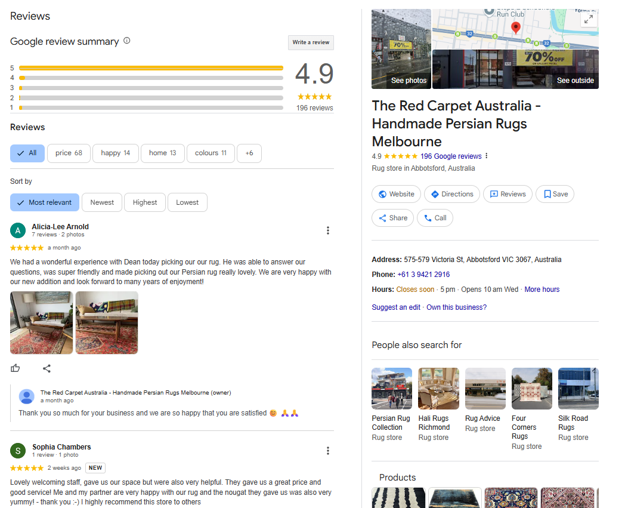Share the business listing
Image resolution: width=628 pixels, height=508 pixels.
(x=392, y=218)
